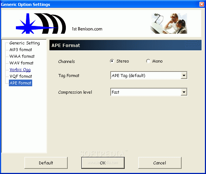The height and width of the screenshot is (174, 206).
Task: Select MP3 format in the tree
Action: 21,50
